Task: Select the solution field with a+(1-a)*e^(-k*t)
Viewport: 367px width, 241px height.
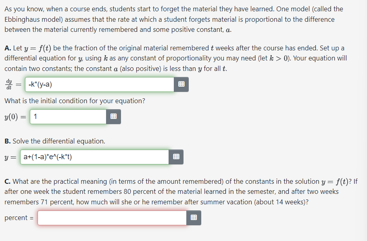Action: [95, 157]
